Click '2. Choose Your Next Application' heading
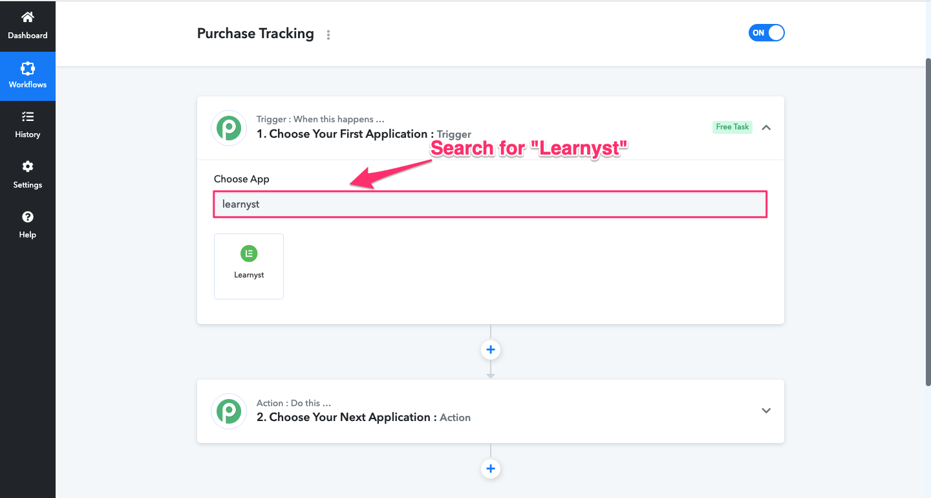This screenshot has height=498, width=931. [347, 417]
